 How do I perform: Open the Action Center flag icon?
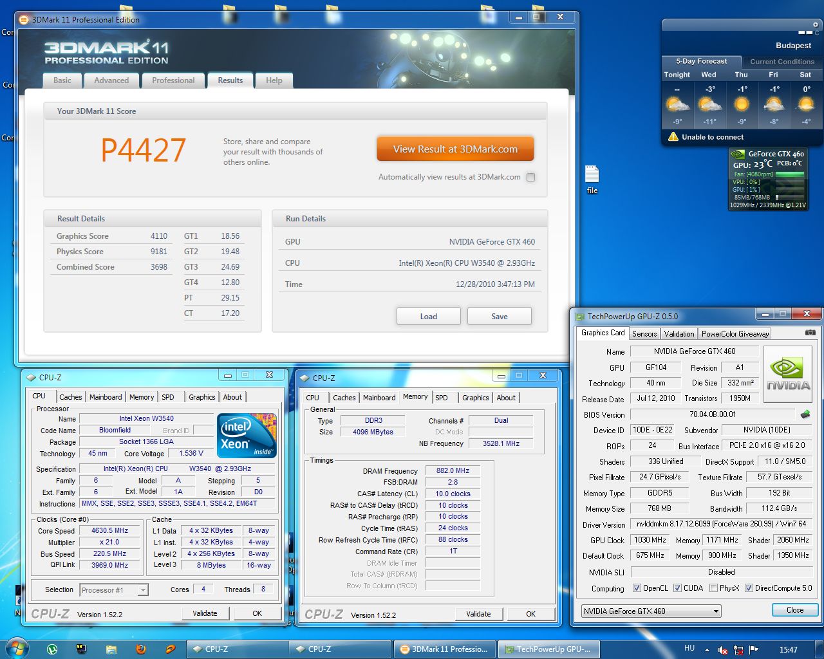coord(754,650)
